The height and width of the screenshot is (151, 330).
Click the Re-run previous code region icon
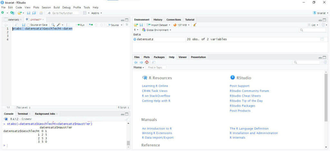point(91,25)
